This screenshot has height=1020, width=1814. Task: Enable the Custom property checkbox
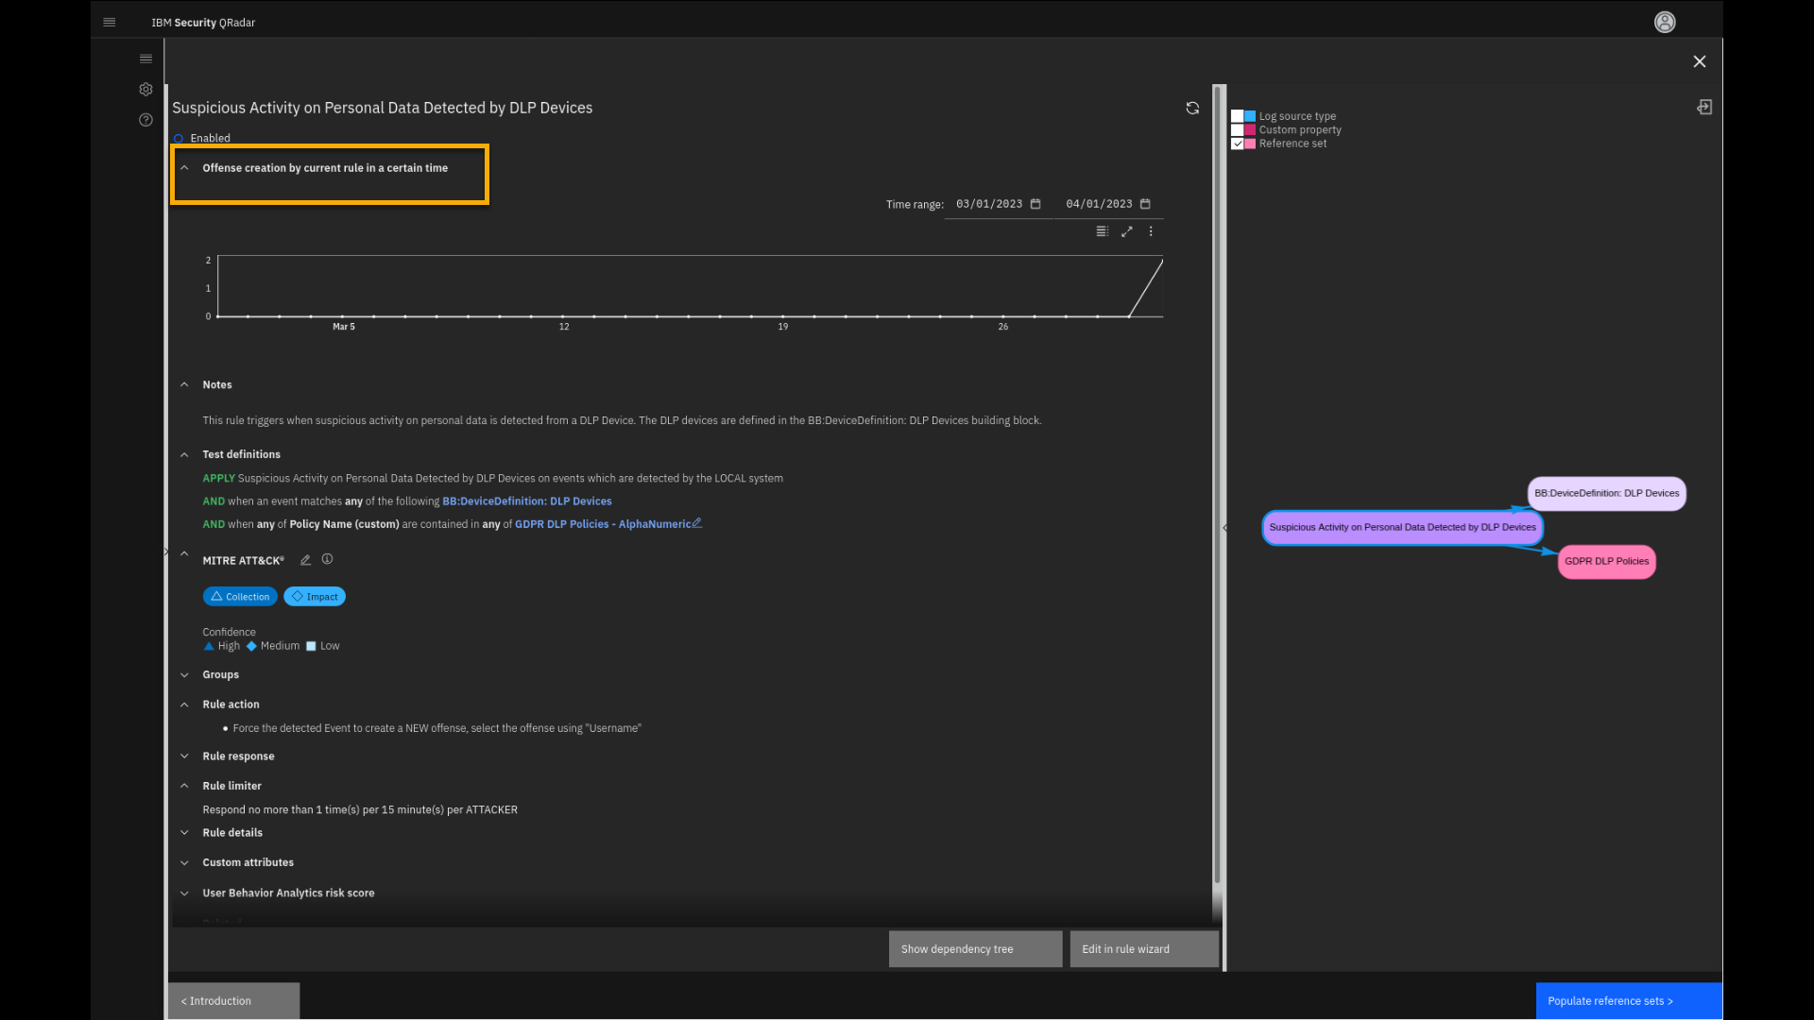pos(1237,130)
